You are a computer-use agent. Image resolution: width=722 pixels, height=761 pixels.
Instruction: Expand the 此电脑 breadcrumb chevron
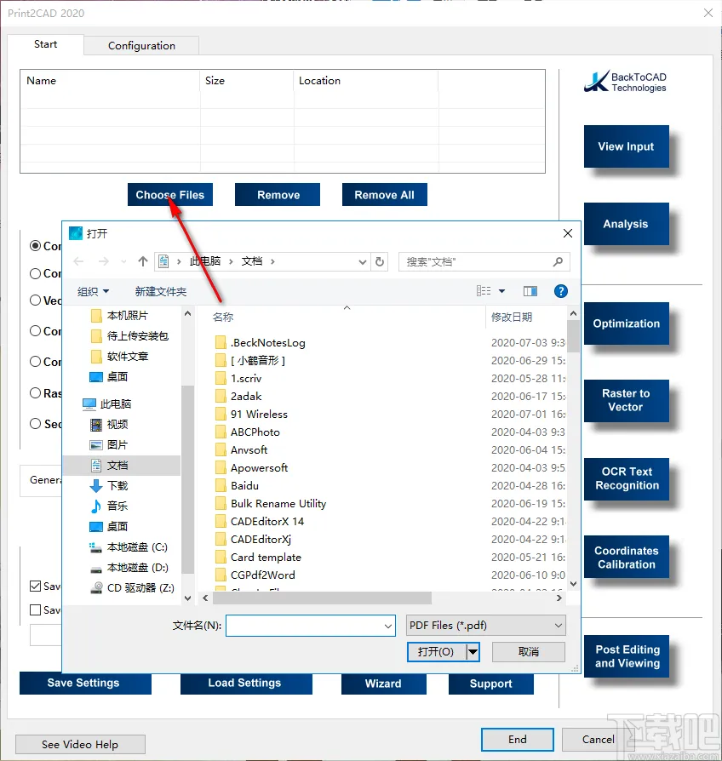click(231, 261)
